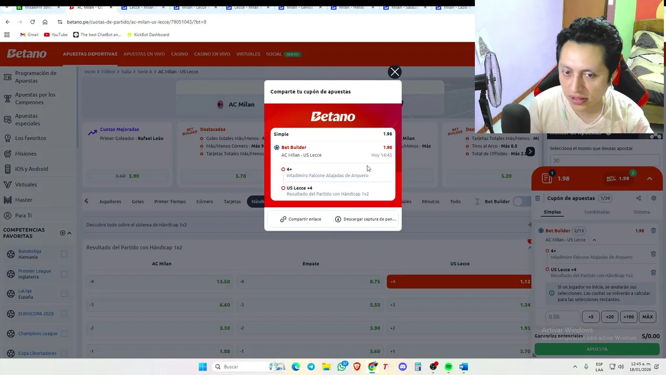Open Master in sidebar

tap(23, 200)
